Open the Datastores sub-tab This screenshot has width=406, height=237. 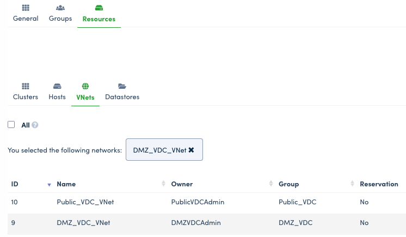tap(122, 97)
